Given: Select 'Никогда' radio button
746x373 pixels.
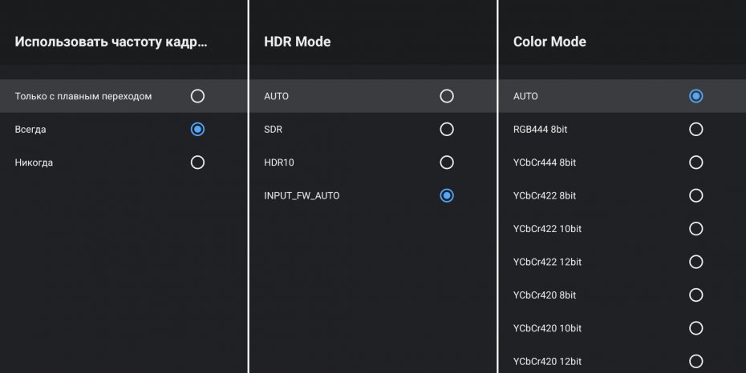Looking at the screenshot, I should [197, 162].
